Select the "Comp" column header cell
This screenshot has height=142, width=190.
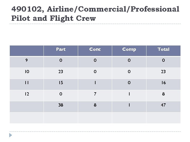pyautogui.click(x=129, y=49)
